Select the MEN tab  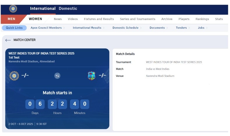click(11, 19)
